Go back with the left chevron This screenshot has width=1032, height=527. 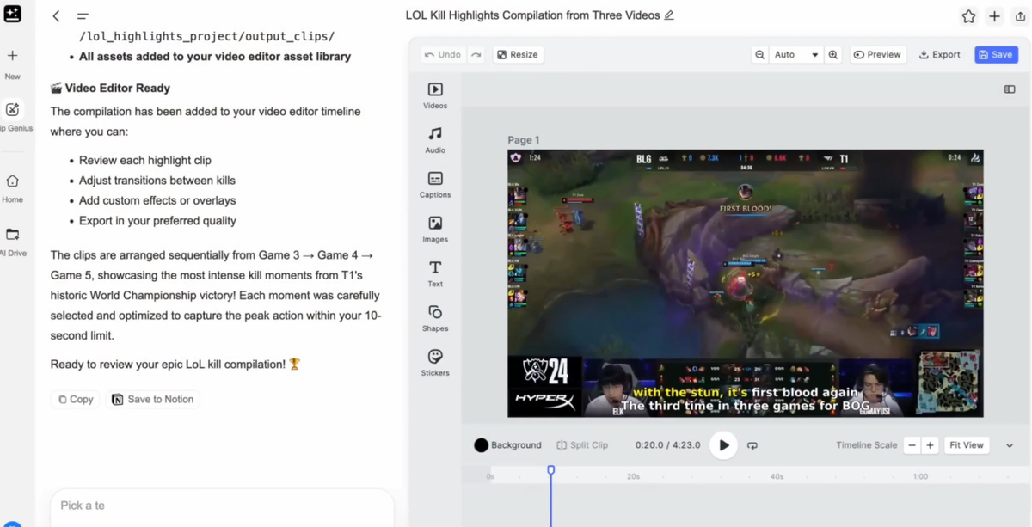(56, 16)
